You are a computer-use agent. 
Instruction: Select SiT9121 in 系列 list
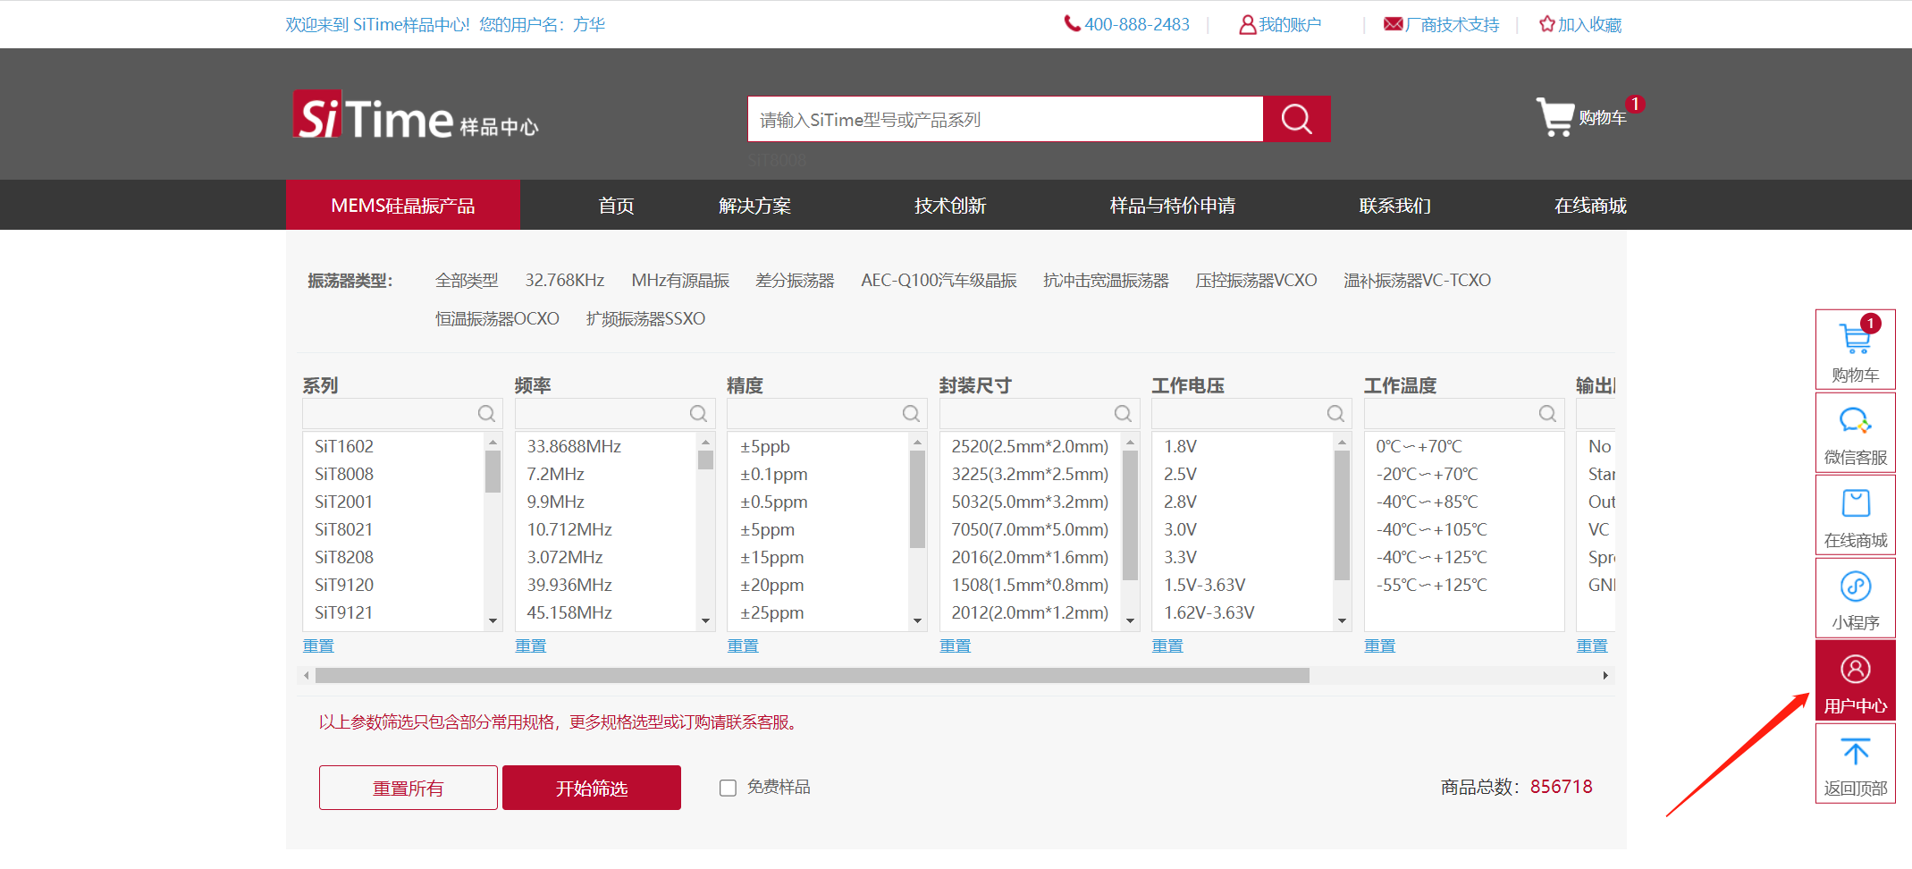click(x=344, y=612)
